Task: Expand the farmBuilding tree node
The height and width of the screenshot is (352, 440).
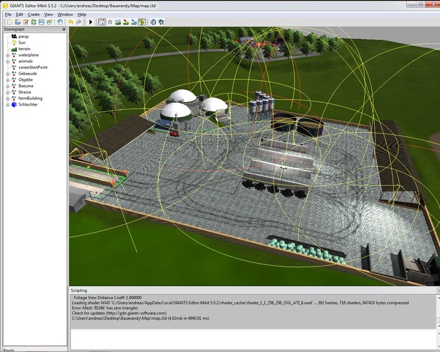Action: click(8, 99)
